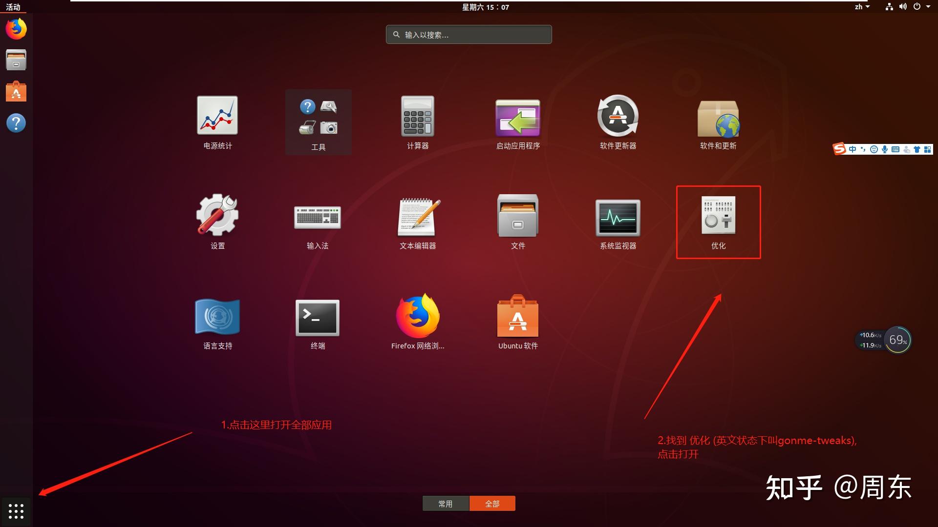Click the show applications grid button
This screenshot has height=527, width=938.
16,511
